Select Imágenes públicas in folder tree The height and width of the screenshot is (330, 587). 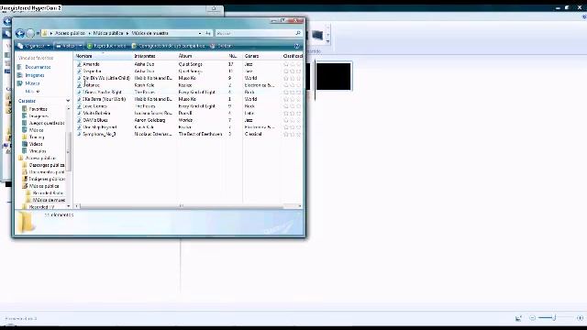tap(47, 179)
